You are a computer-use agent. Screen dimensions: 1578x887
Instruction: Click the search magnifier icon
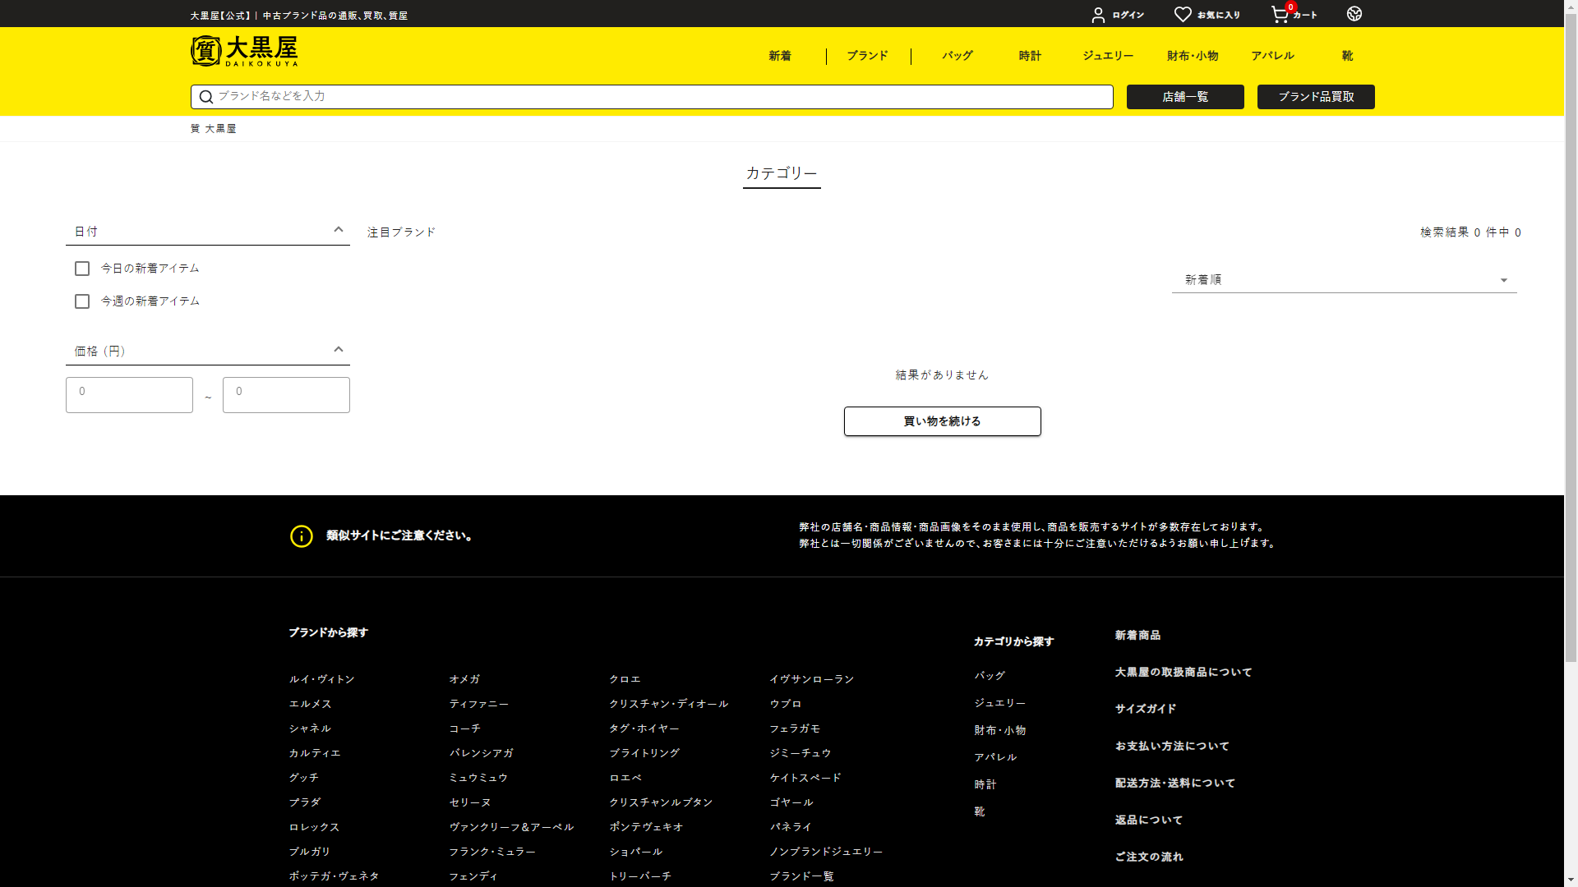point(206,97)
